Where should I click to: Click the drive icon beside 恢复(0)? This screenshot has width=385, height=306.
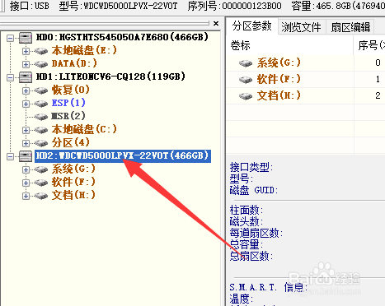click(x=41, y=90)
